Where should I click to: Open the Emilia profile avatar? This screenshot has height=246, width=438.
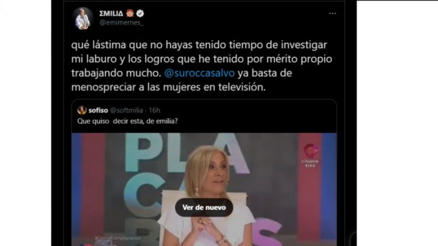point(83,19)
